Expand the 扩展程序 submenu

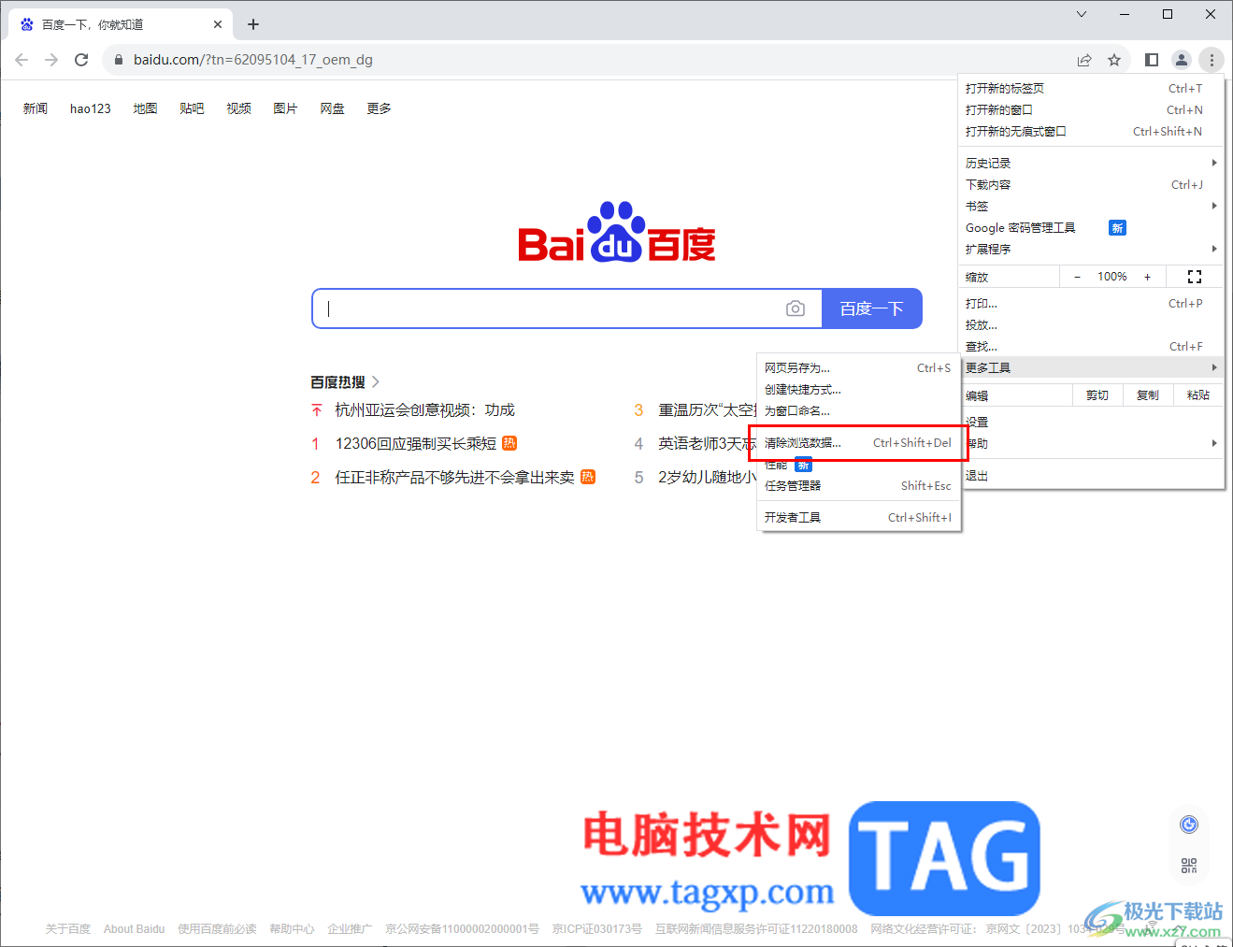click(x=1092, y=249)
